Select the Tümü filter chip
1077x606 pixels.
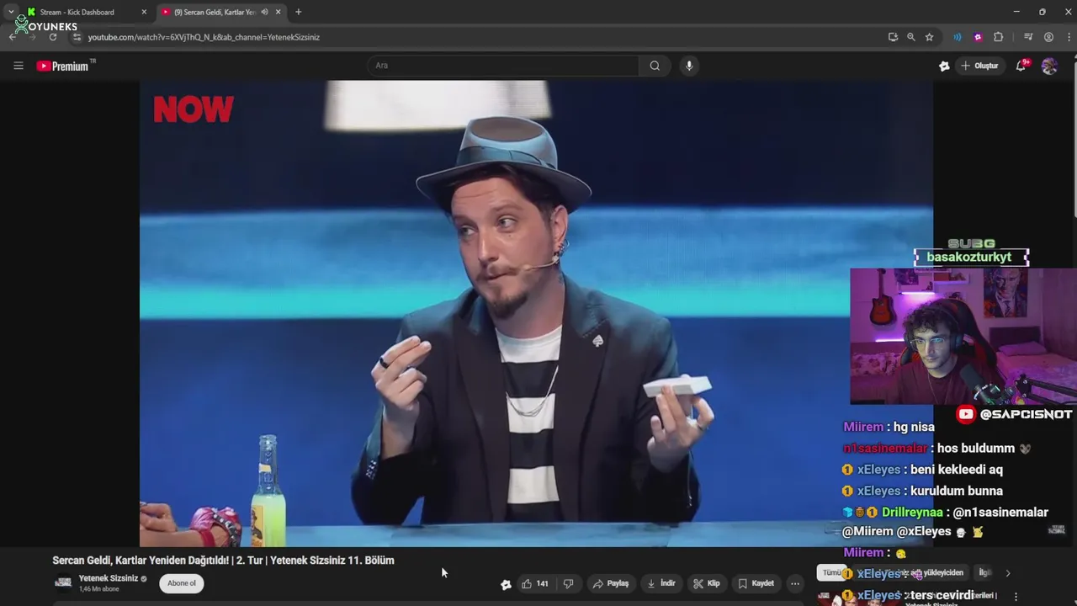(x=831, y=572)
